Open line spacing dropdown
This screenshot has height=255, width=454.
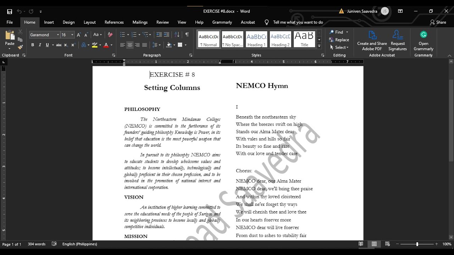pos(156,45)
